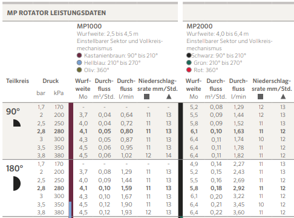This screenshot has height=218, width=294.
Task: Click the Kastanienbraun color dot
Action: [x=79, y=55]
